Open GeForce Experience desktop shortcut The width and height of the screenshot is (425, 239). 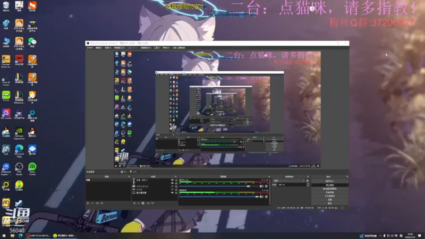pyautogui.click(x=19, y=133)
